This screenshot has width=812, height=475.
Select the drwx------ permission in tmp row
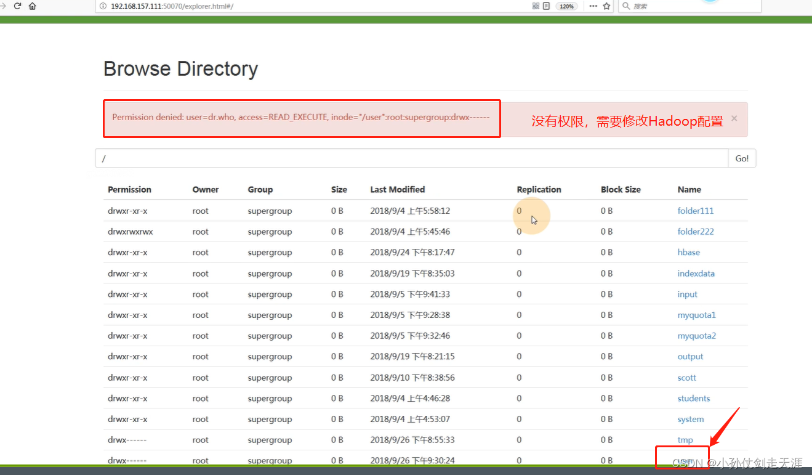pyautogui.click(x=127, y=440)
